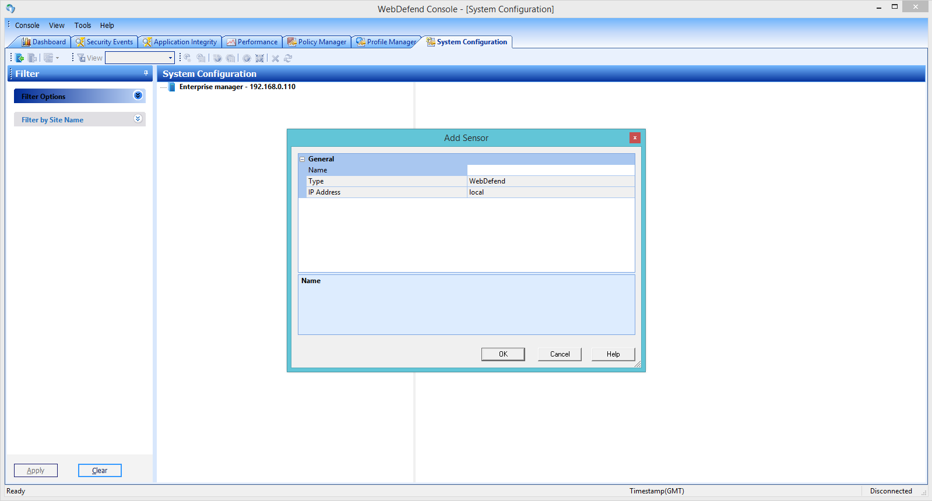932x501 pixels.
Task: Click Help in Add Sensor dialog
Action: click(613, 354)
